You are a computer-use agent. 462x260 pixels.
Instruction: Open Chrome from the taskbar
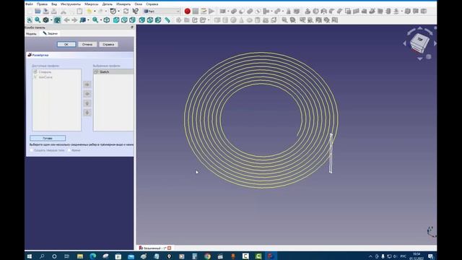tap(207, 256)
